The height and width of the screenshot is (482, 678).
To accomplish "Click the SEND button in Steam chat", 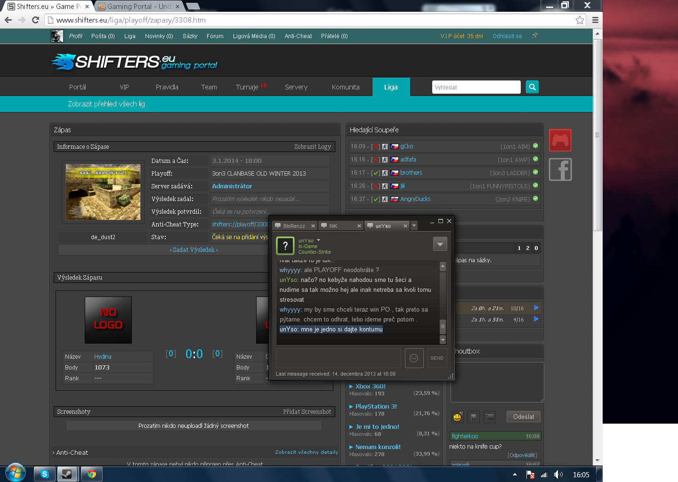I will [437, 358].
